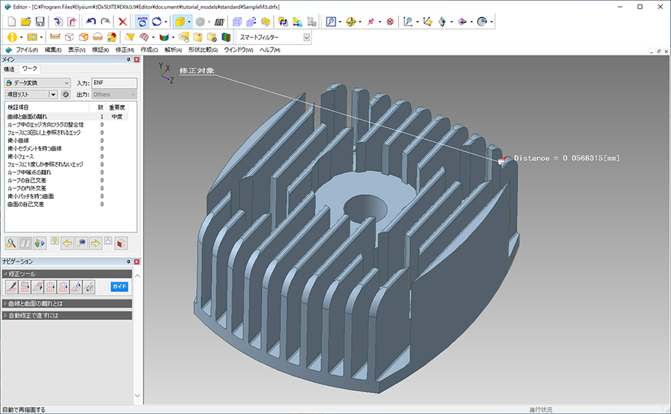Screen dimensions: 671x414
Task: Click the Save floppy disk icon
Action: coord(40,22)
